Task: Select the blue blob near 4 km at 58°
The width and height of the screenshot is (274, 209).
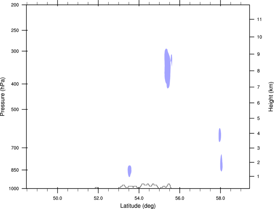Action: click(x=220, y=135)
